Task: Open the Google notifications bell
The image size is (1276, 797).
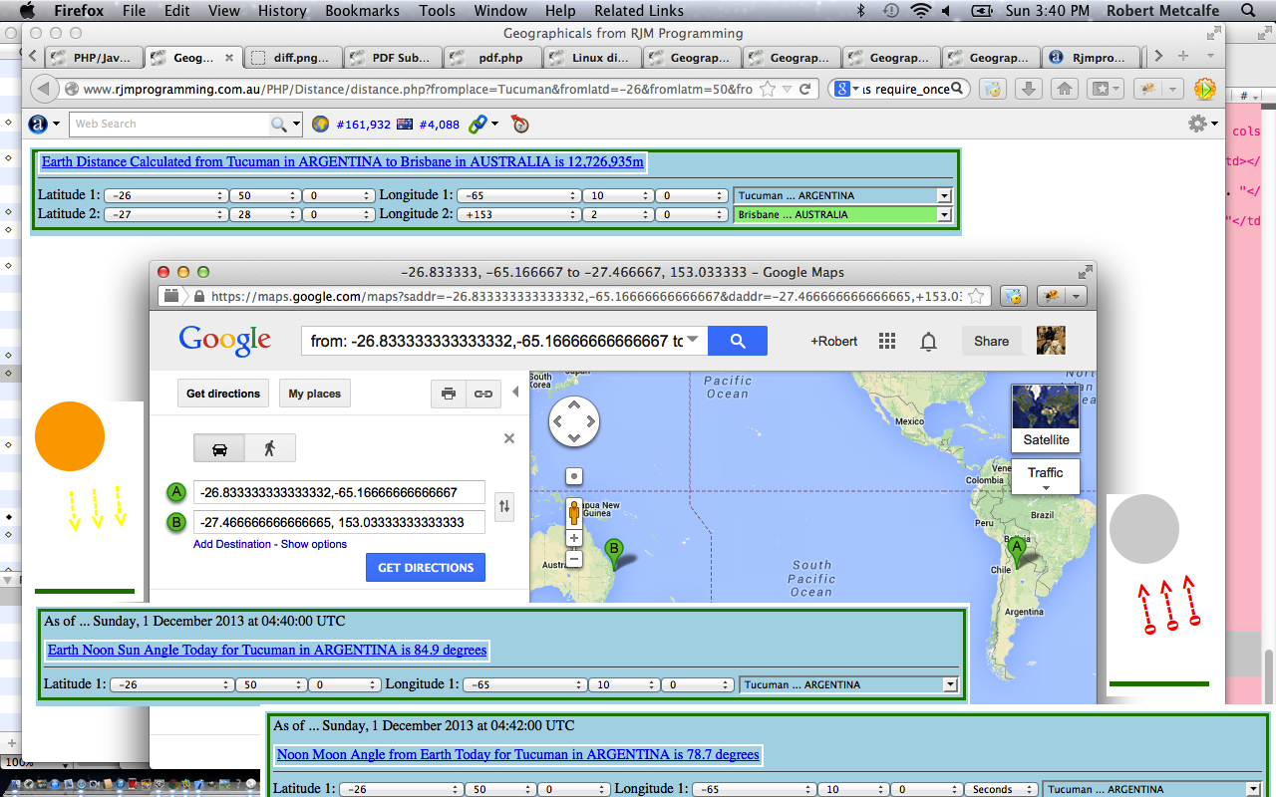Action: click(928, 342)
